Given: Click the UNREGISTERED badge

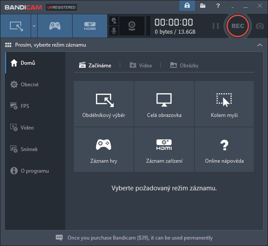Looking at the screenshot, I should tap(61, 7).
